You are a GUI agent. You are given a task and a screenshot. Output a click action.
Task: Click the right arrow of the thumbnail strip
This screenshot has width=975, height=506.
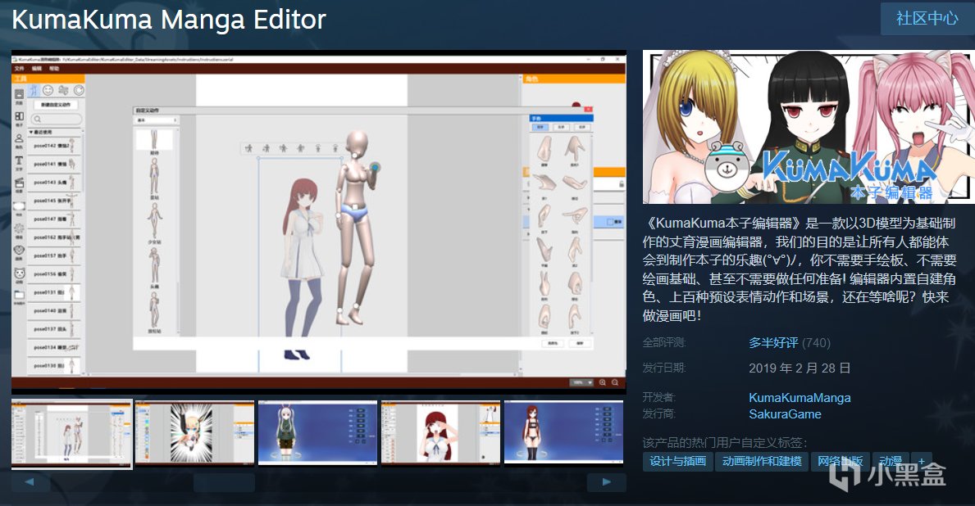coord(607,482)
